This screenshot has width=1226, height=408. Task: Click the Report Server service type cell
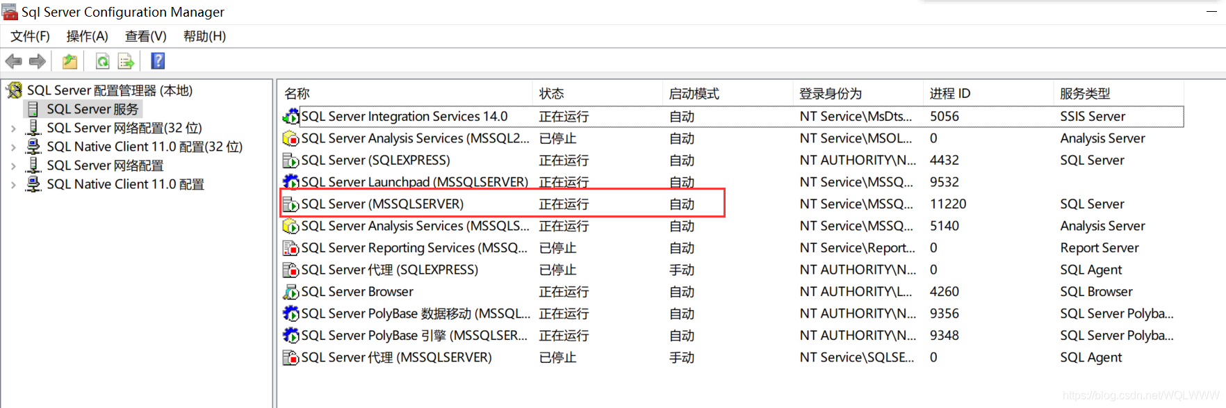point(1100,248)
